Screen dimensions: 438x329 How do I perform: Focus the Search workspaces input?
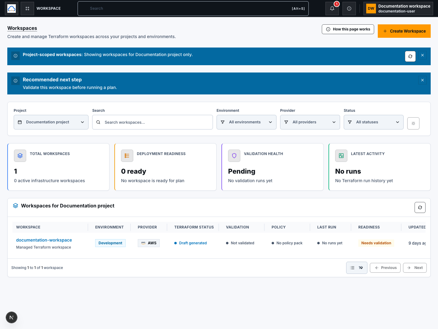(x=152, y=122)
